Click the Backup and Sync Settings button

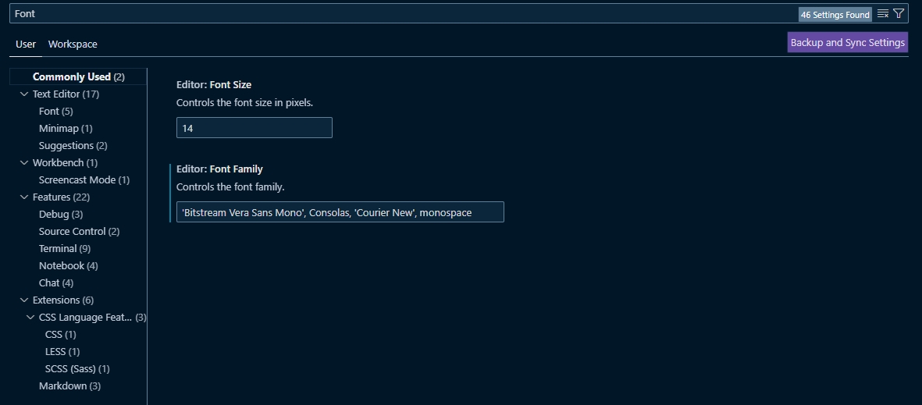(847, 42)
